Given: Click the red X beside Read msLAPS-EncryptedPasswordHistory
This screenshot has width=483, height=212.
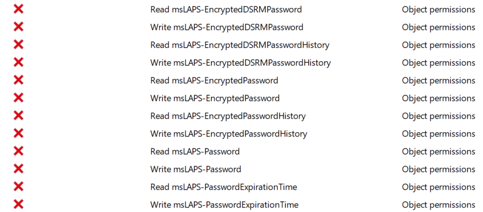Looking at the screenshot, I should [18, 116].
